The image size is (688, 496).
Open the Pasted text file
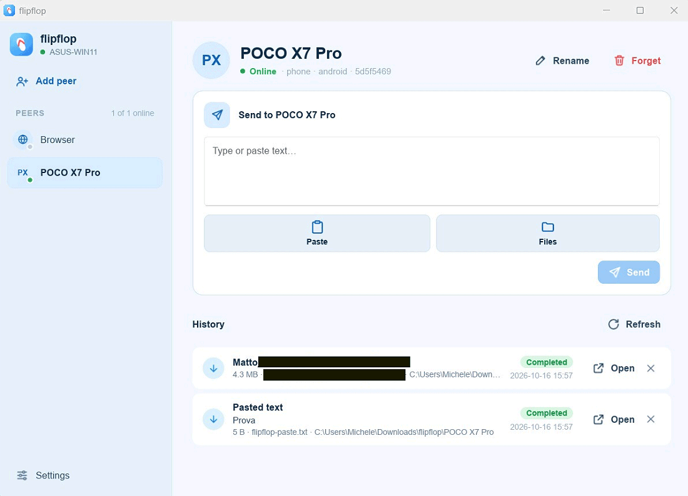[x=614, y=419]
